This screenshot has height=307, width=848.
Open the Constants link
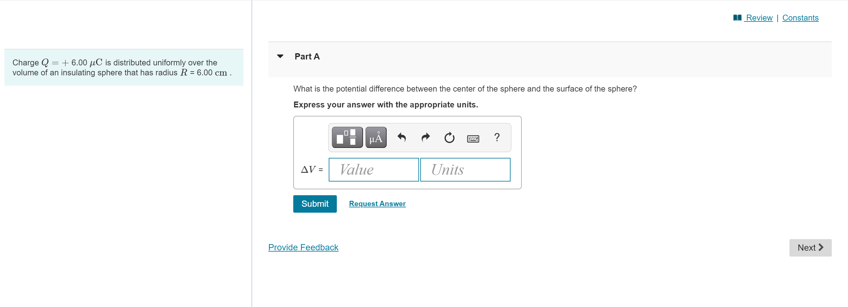[x=800, y=17]
